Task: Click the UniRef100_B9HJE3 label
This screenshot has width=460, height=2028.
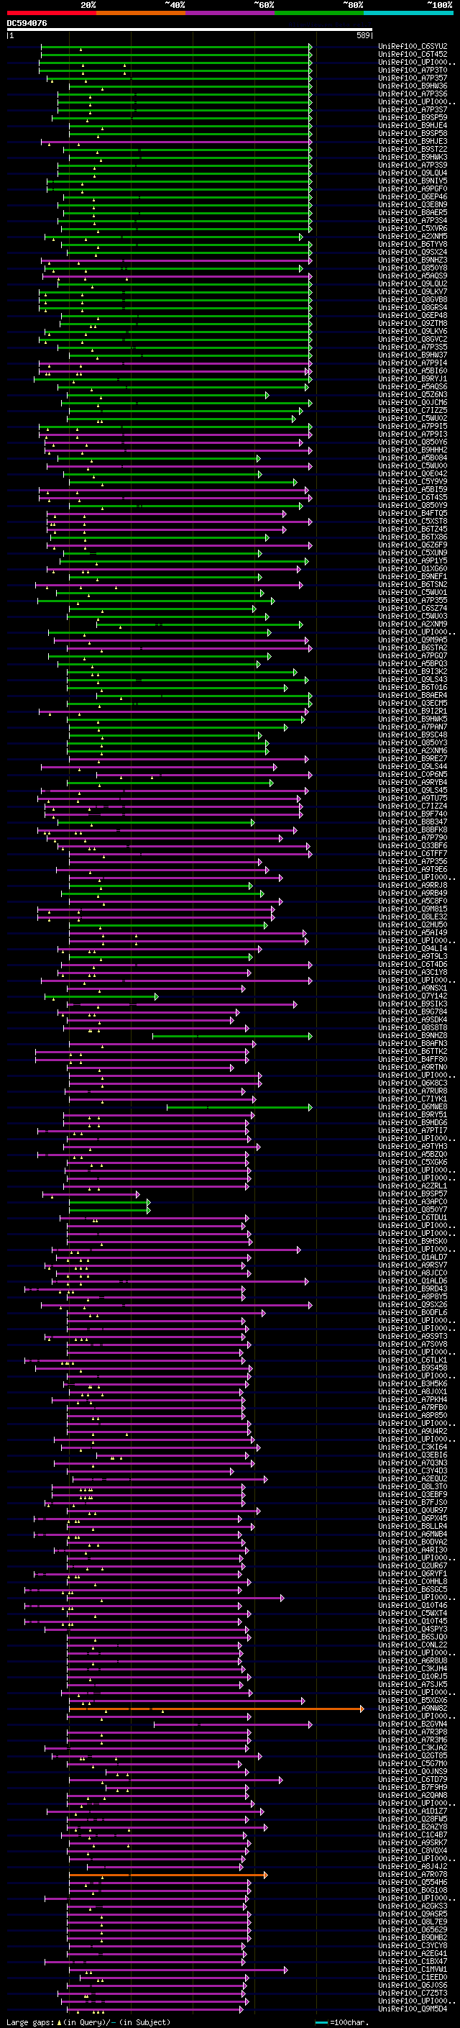Action: tap(413, 142)
